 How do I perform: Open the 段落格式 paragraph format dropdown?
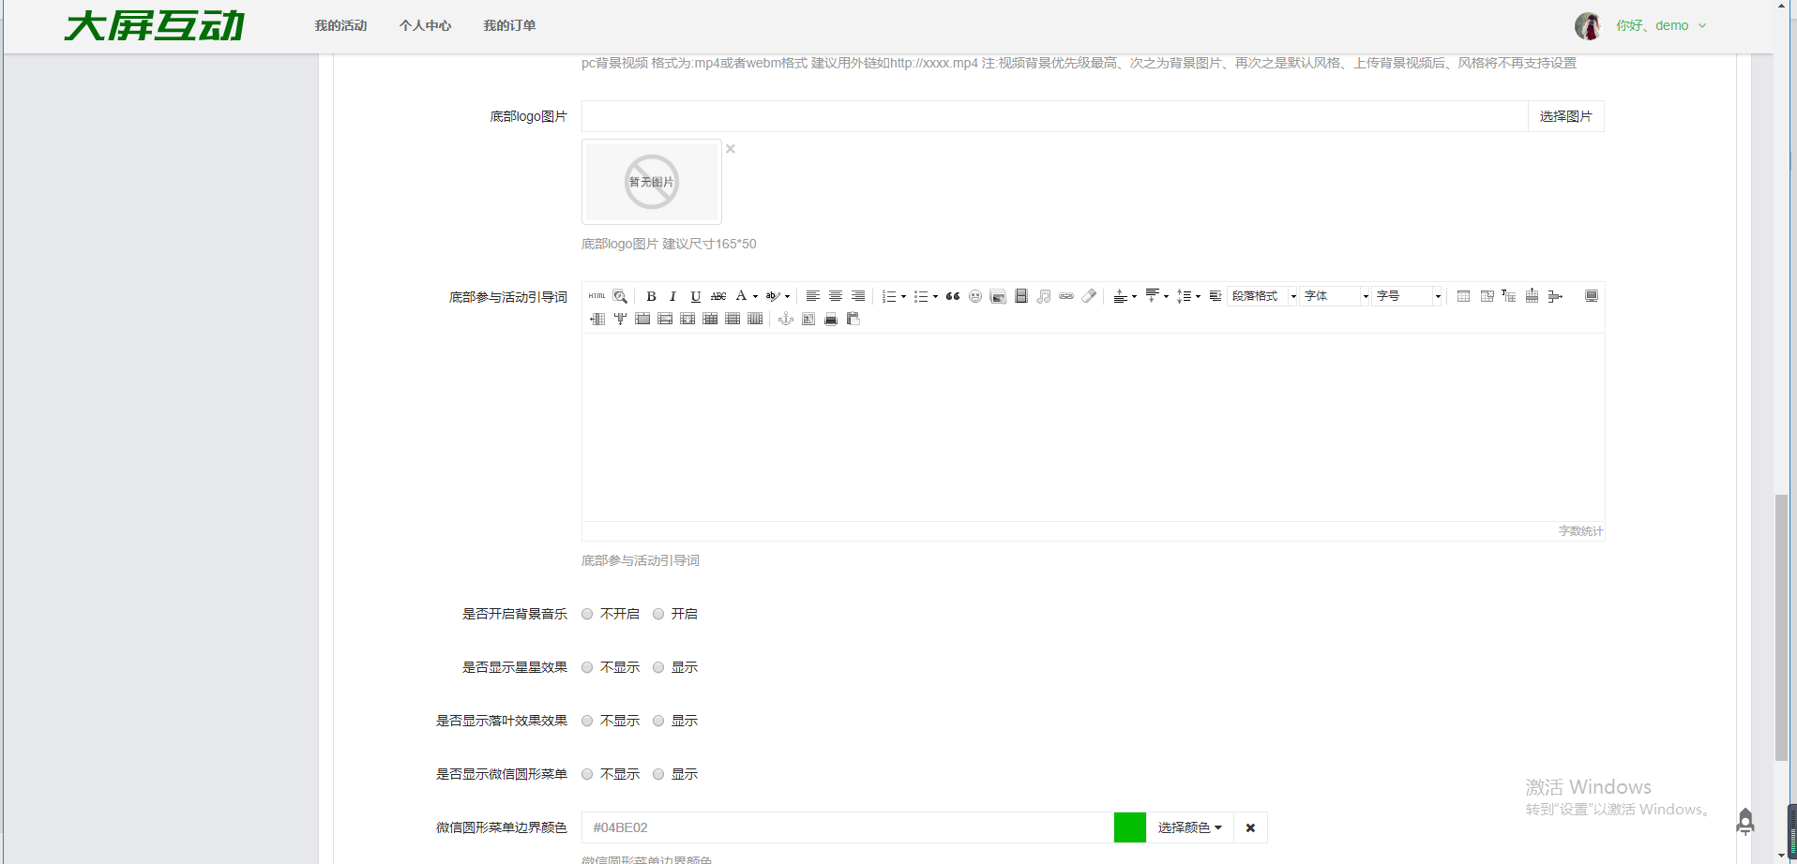point(1262,296)
